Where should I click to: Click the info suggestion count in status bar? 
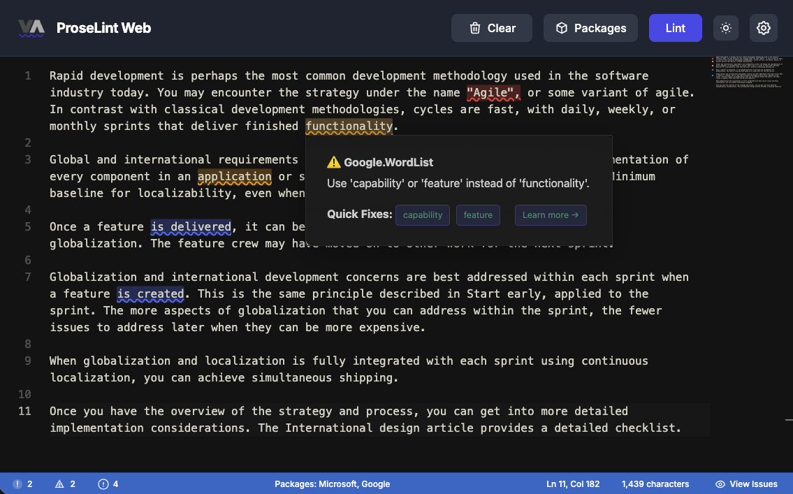pyautogui.click(x=108, y=484)
